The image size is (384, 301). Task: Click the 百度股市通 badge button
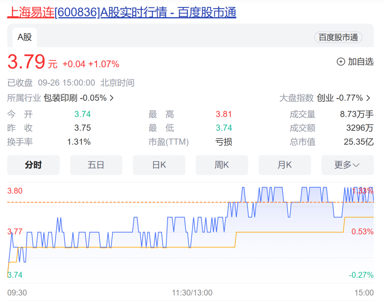coord(338,37)
